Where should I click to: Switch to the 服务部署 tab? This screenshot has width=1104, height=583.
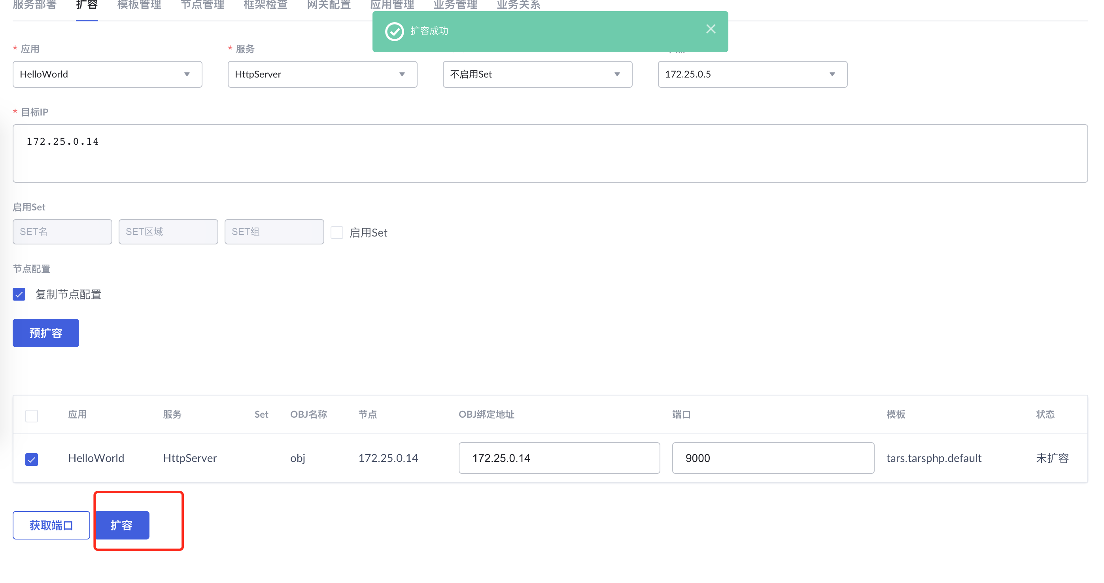tap(34, 5)
